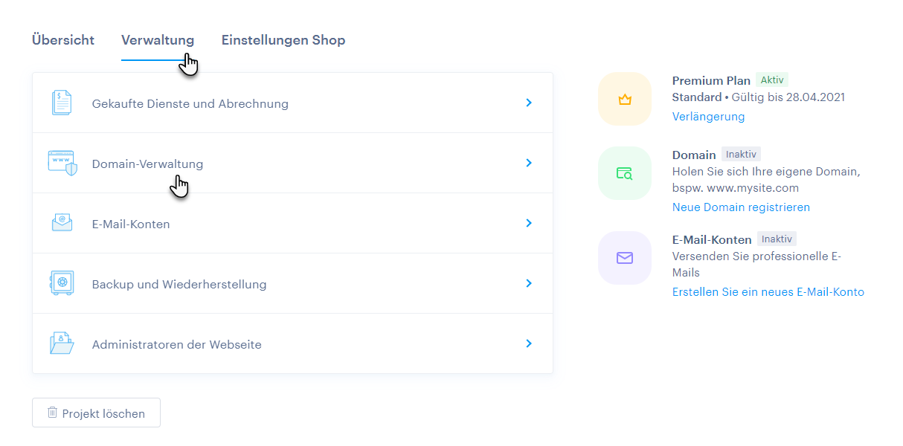903x446 pixels.
Task: Open the Einstellungen Shop tab
Action: click(x=283, y=40)
